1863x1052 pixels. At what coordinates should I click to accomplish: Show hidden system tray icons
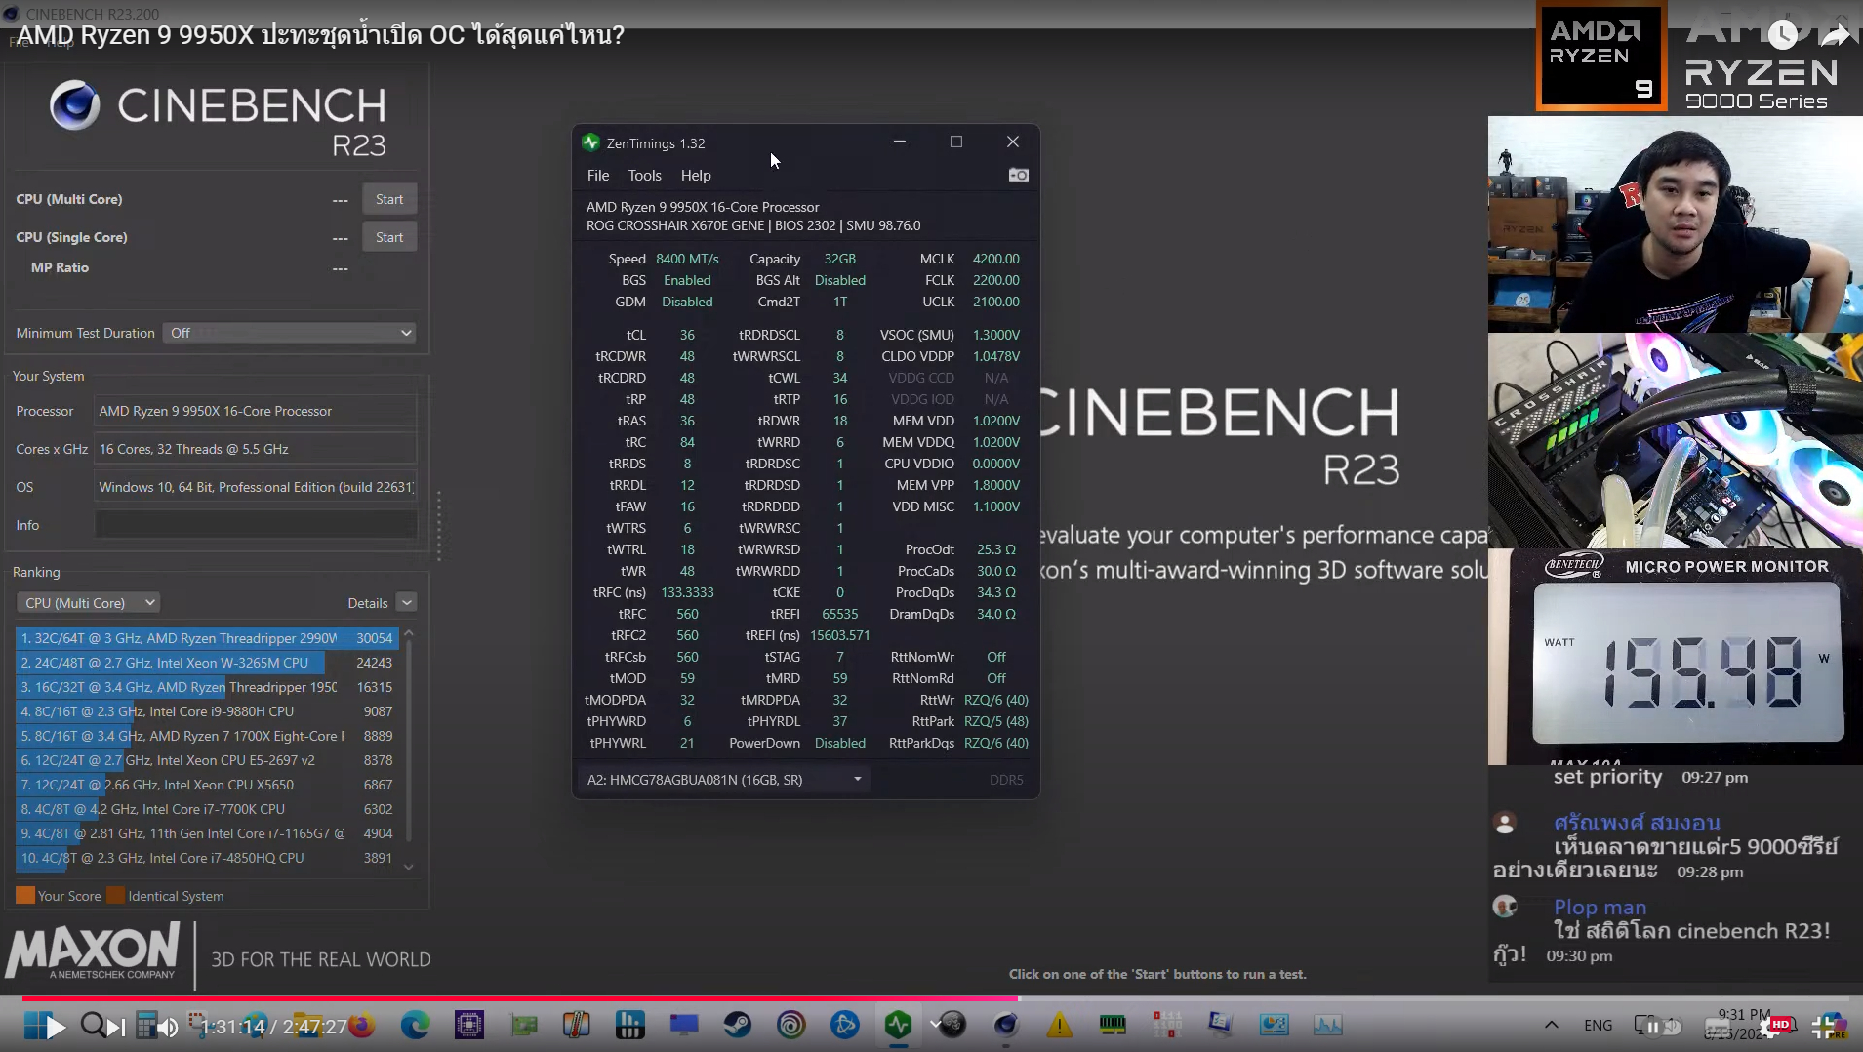point(1551,1025)
